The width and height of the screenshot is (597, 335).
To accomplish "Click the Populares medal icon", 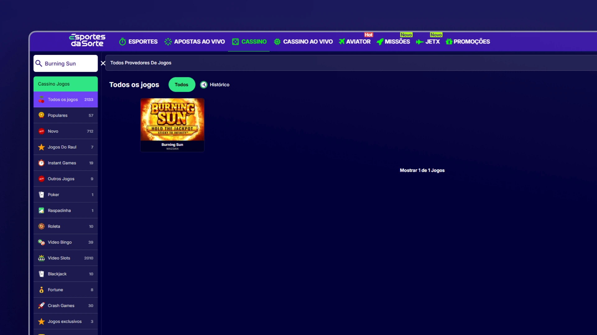I will click(41, 115).
